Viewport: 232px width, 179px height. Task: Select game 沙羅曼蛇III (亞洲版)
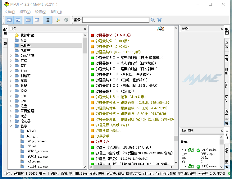coord(115,91)
